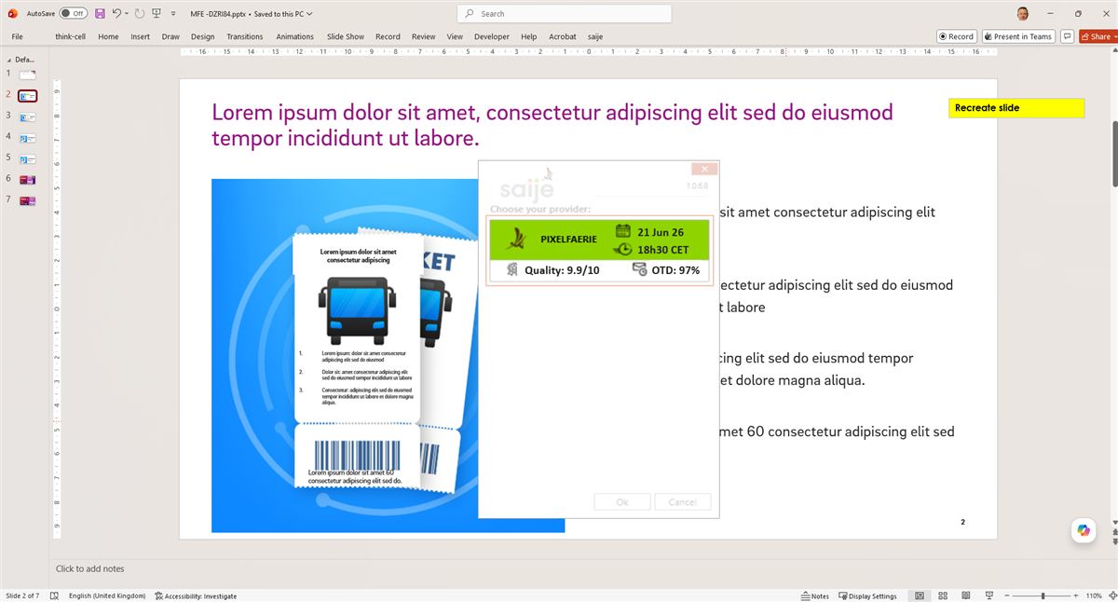The image size is (1118, 602).
Task: Click the Redo/Repeat icon
Action: tap(139, 13)
